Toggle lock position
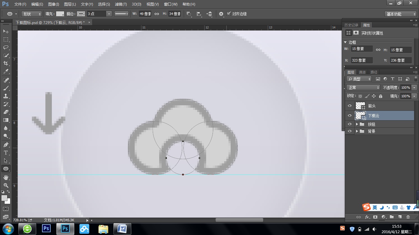 click(x=374, y=96)
